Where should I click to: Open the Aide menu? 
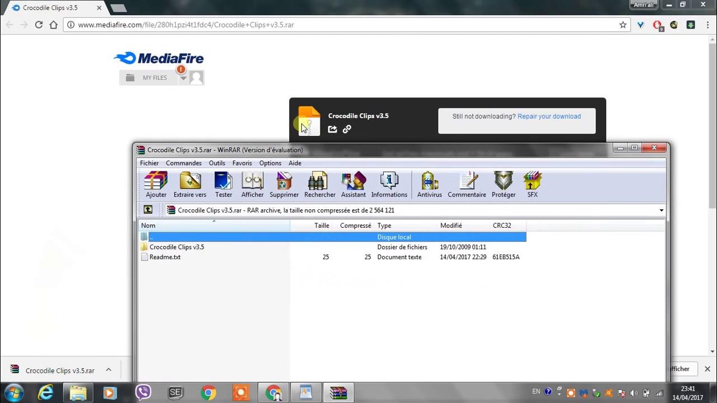[295, 163]
